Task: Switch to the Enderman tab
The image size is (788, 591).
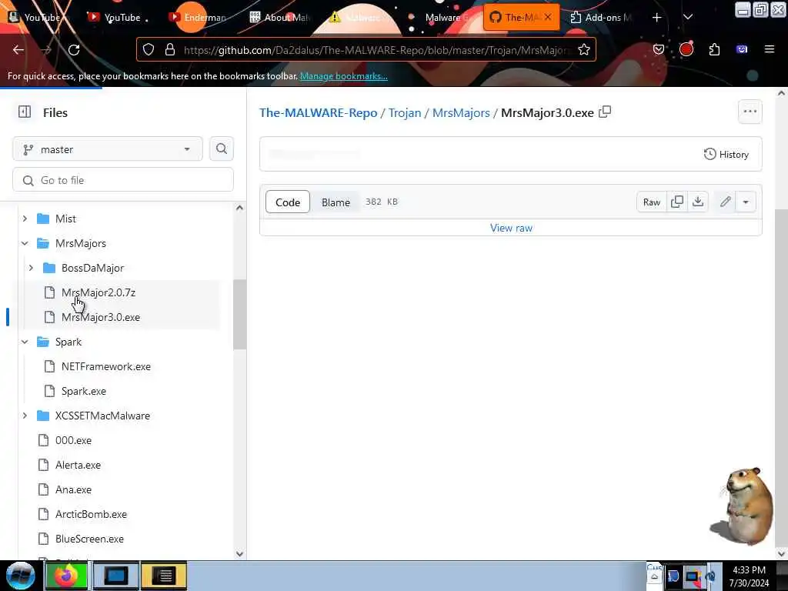Action: click(197, 17)
